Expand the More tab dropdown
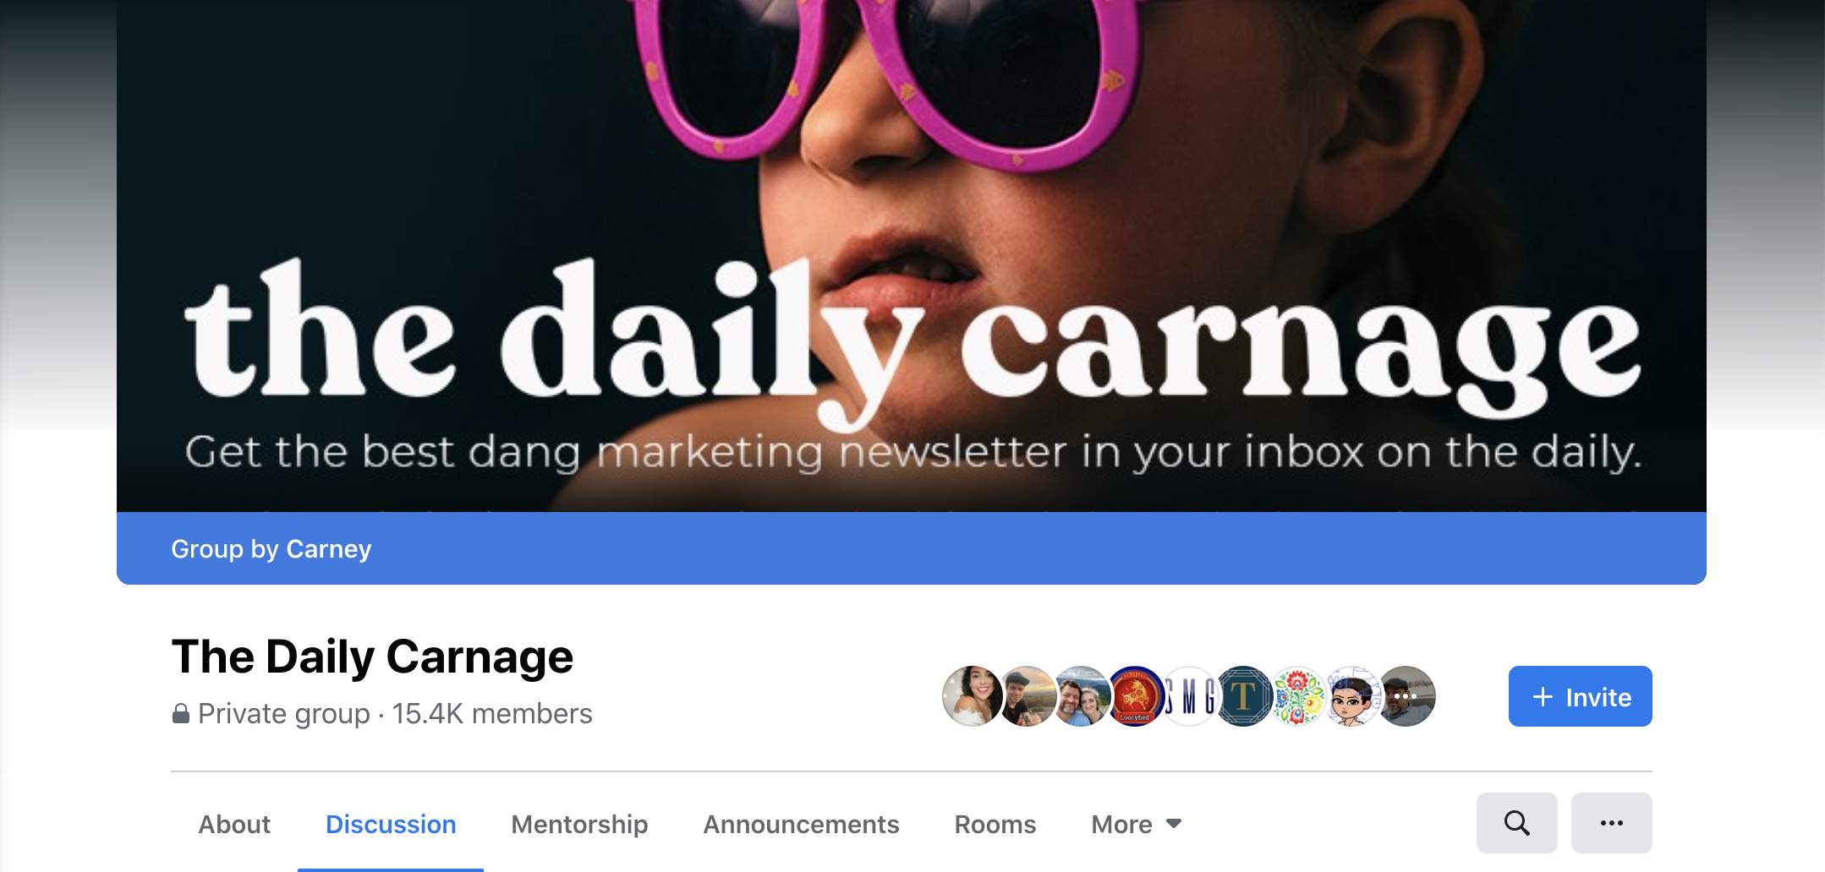 pos(1136,824)
